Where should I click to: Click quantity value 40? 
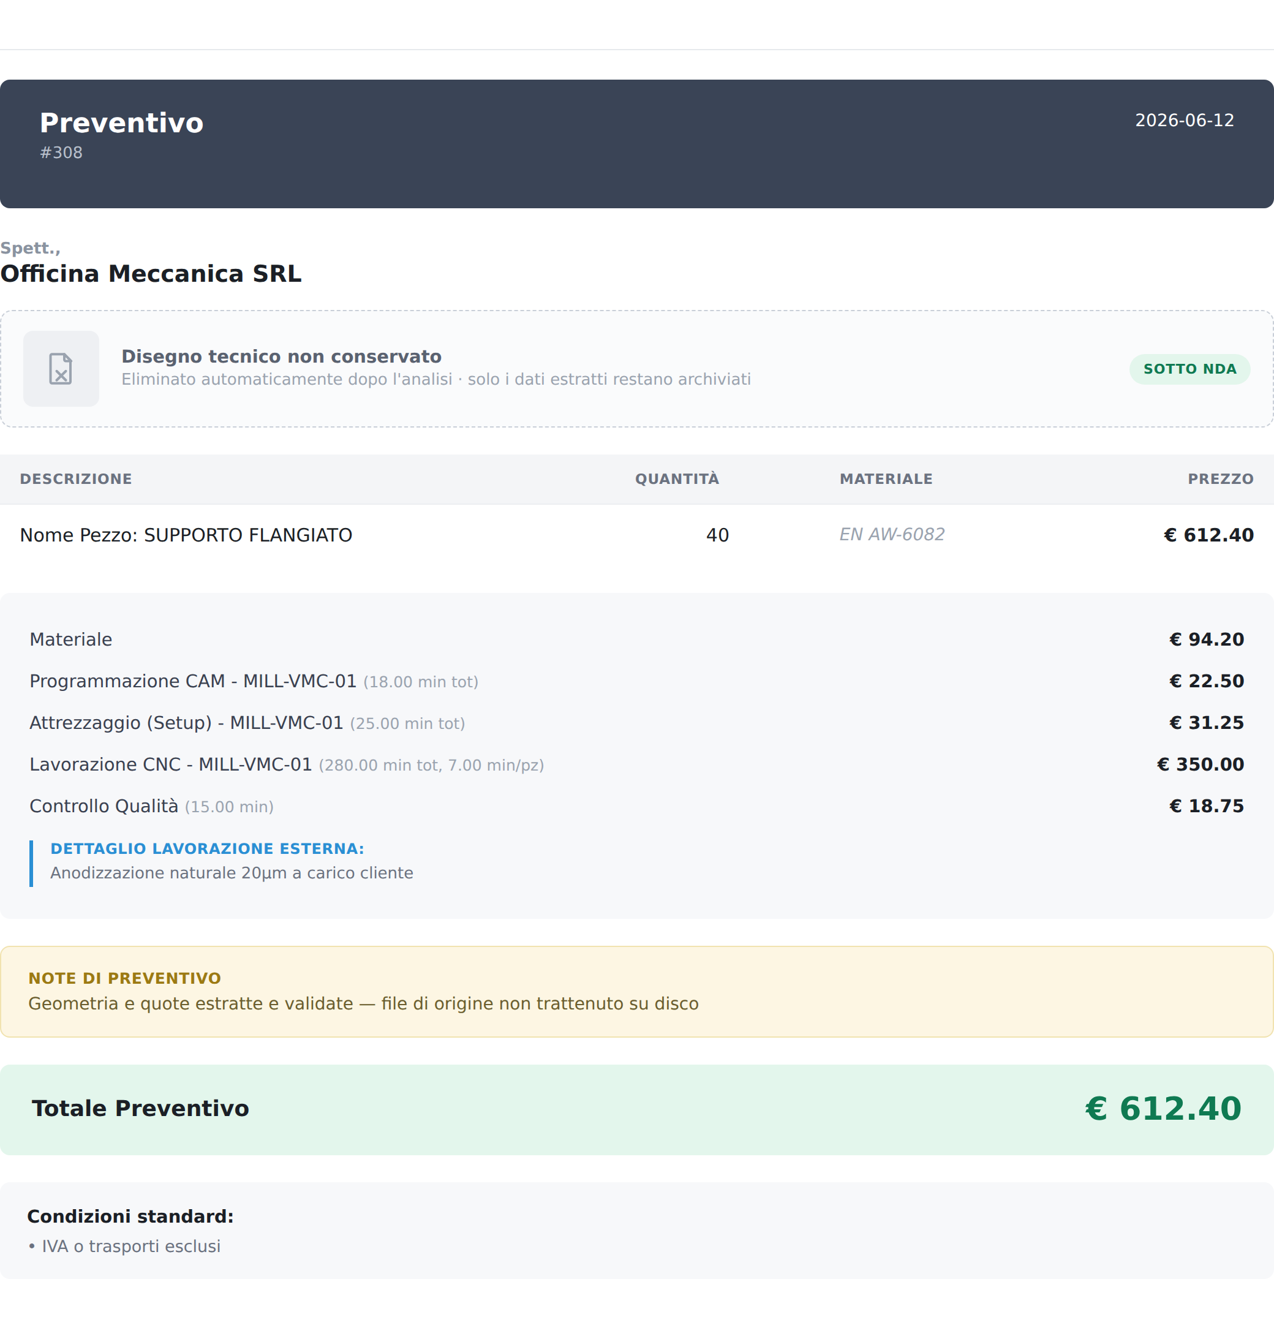click(717, 535)
